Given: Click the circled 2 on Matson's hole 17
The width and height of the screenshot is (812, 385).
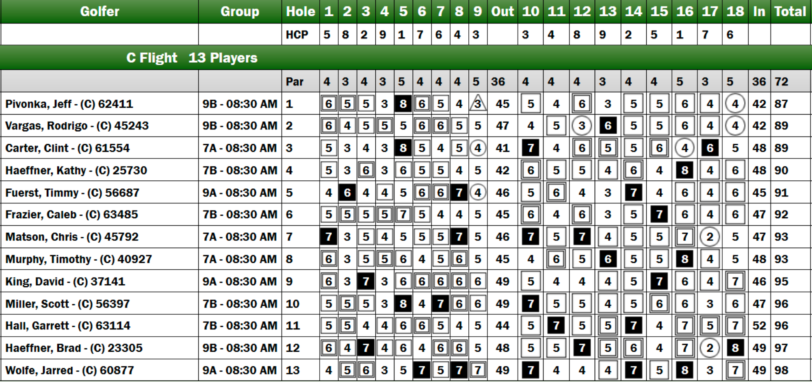Looking at the screenshot, I should pos(710,237).
